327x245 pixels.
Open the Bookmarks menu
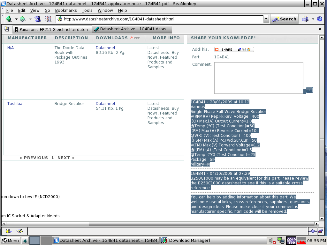66,11
